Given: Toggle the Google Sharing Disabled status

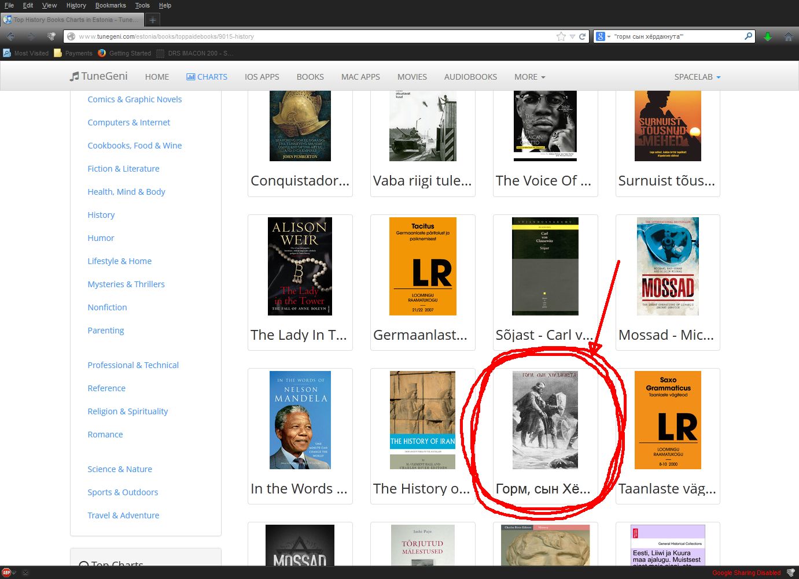Looking at the screenshot, I should coord(746,573).
